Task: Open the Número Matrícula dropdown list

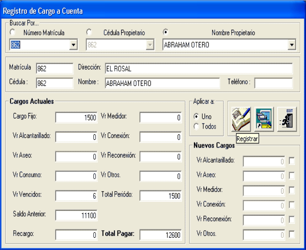Action: point(74,45)
